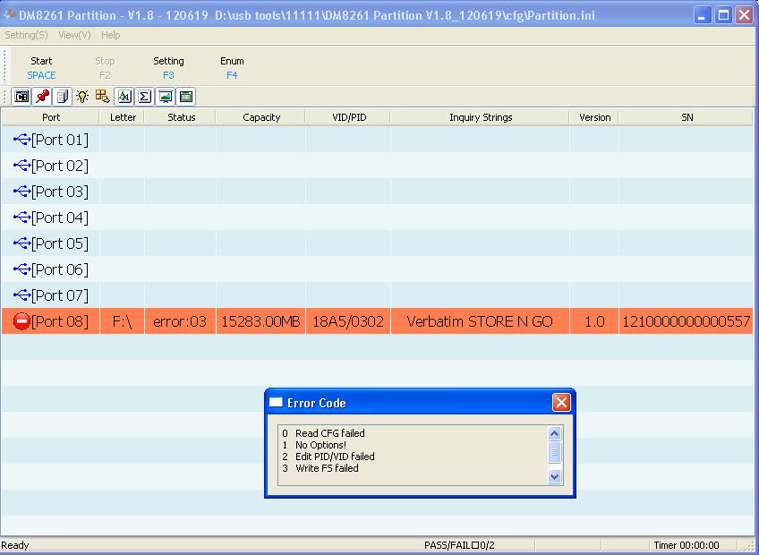Select the [Port 08] row label
This screenshot has width=759, height=555.
60,321
